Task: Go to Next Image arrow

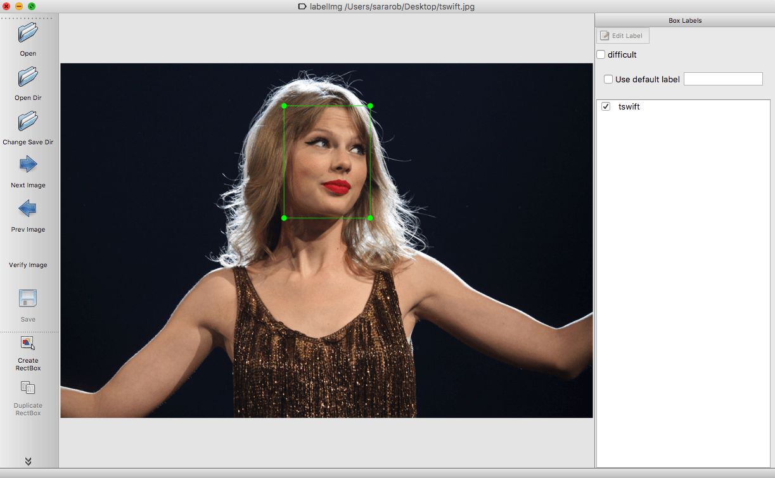Action: pyautogui.click(x=28, y=165)
